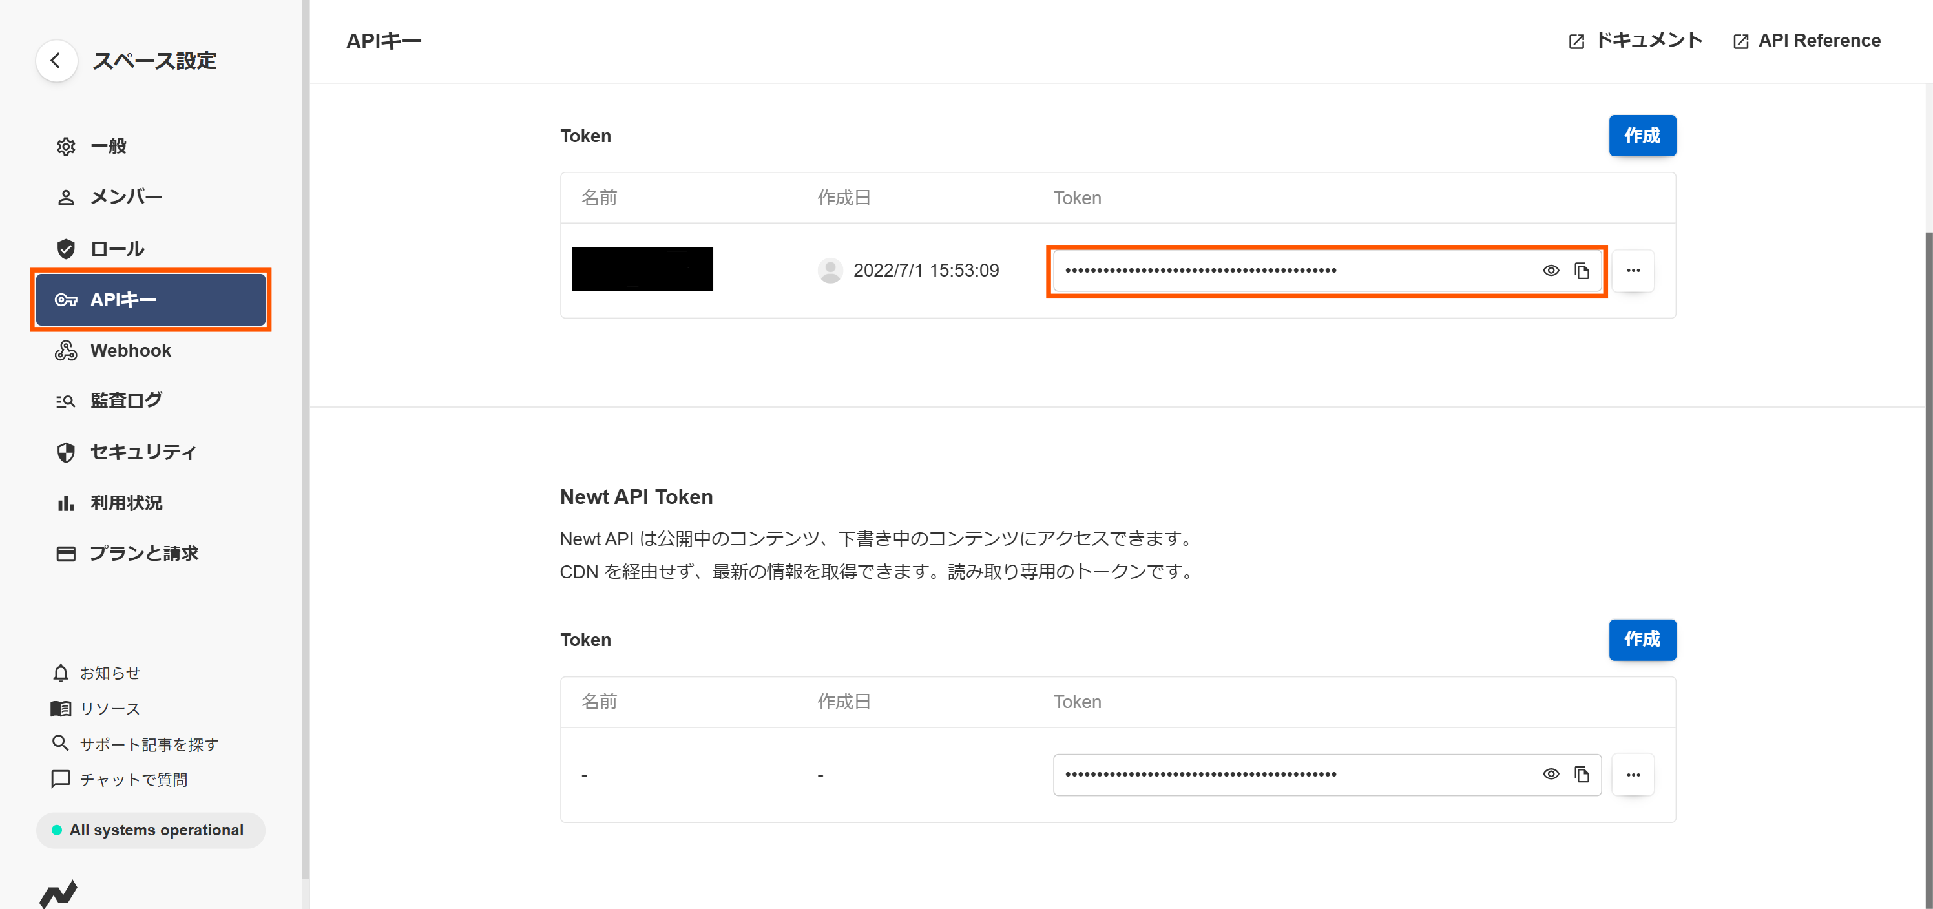Copy the token created 2022/7/1

pyautogui.click(x=1582, y=270)
